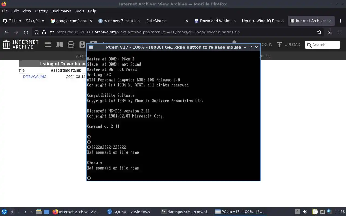This screenshot has height=216, width=346.
Task: Reload the current page
Action: [x=26, y=32]
